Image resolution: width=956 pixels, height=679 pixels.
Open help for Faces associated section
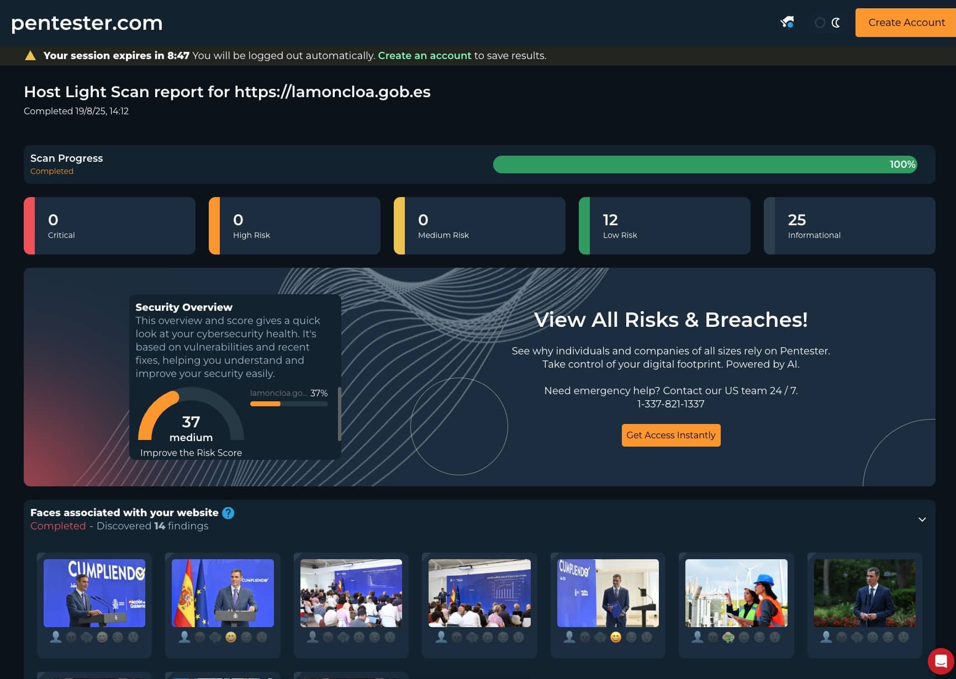[x=227, y=513]
